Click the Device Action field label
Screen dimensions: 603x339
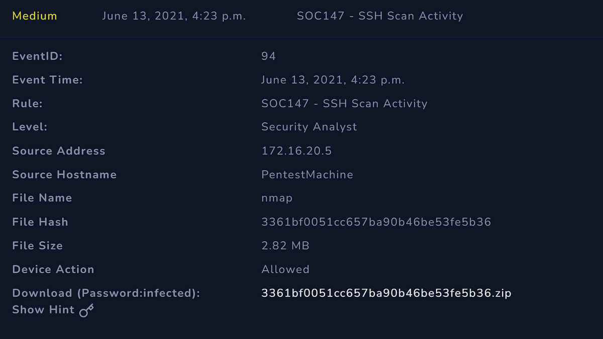(x=53, y=269)
